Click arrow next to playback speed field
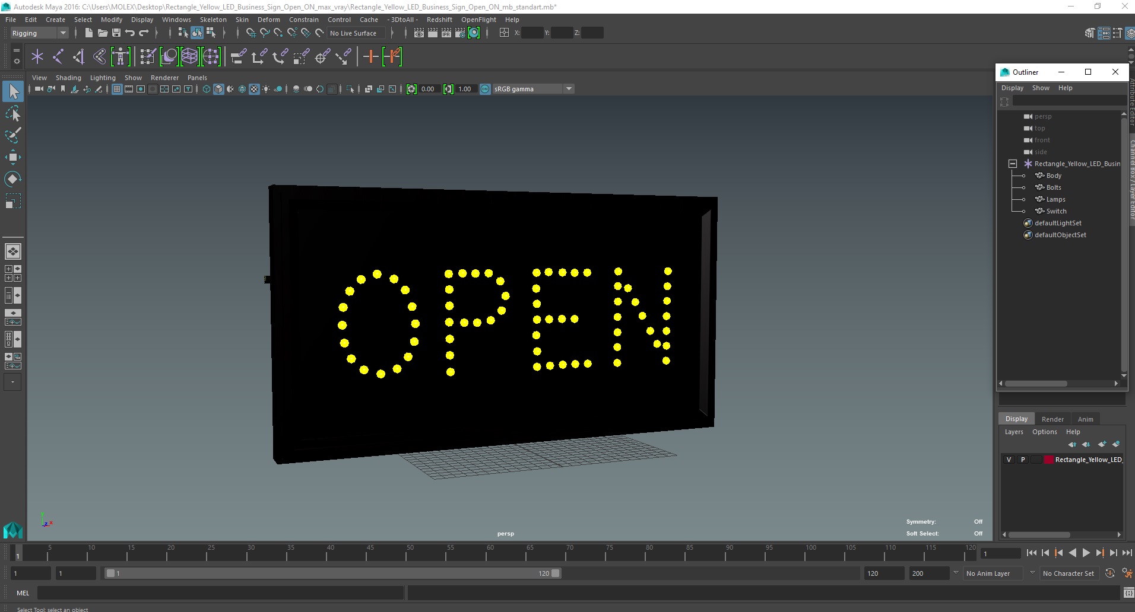 click(955, 573)
